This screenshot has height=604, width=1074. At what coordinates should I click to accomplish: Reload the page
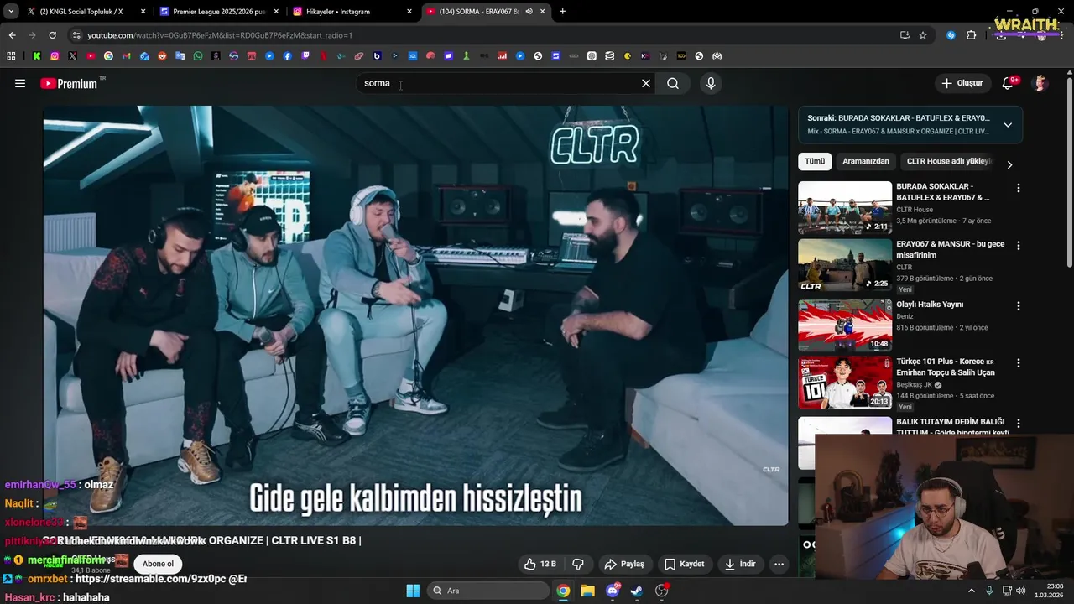click(52, 35)
